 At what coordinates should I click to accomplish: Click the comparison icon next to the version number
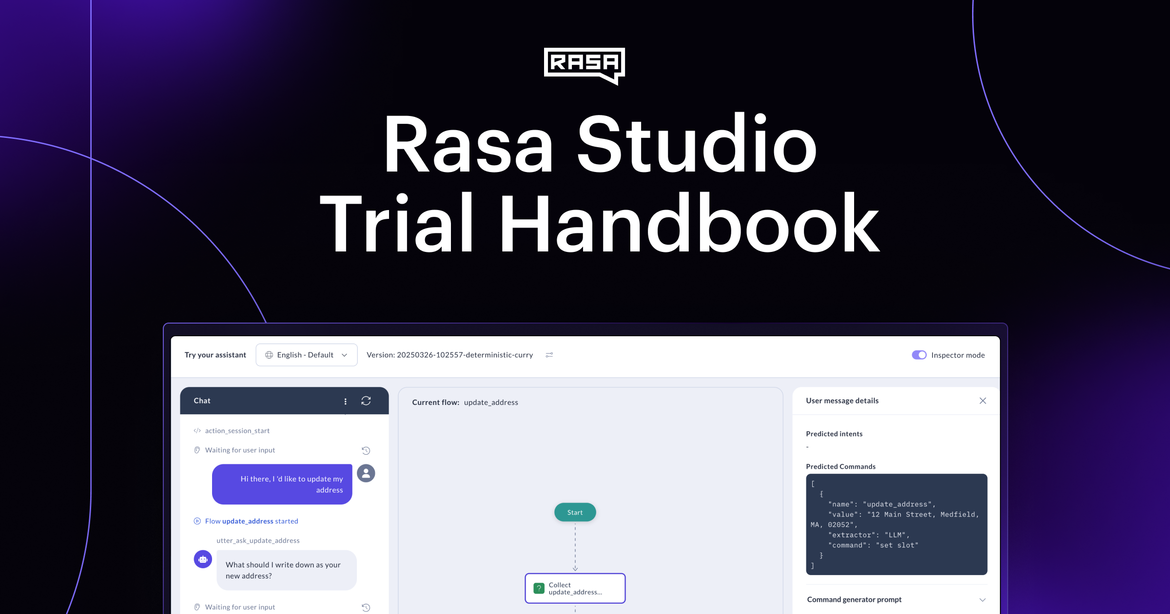[549, 355]
